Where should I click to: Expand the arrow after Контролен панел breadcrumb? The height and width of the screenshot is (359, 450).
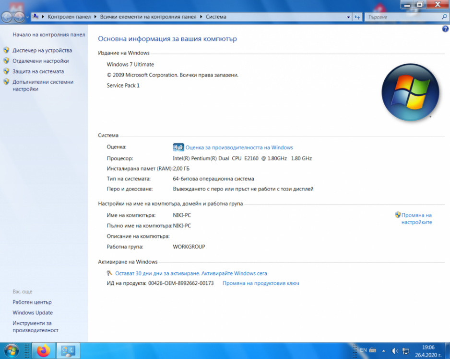(x=95, y=17)
